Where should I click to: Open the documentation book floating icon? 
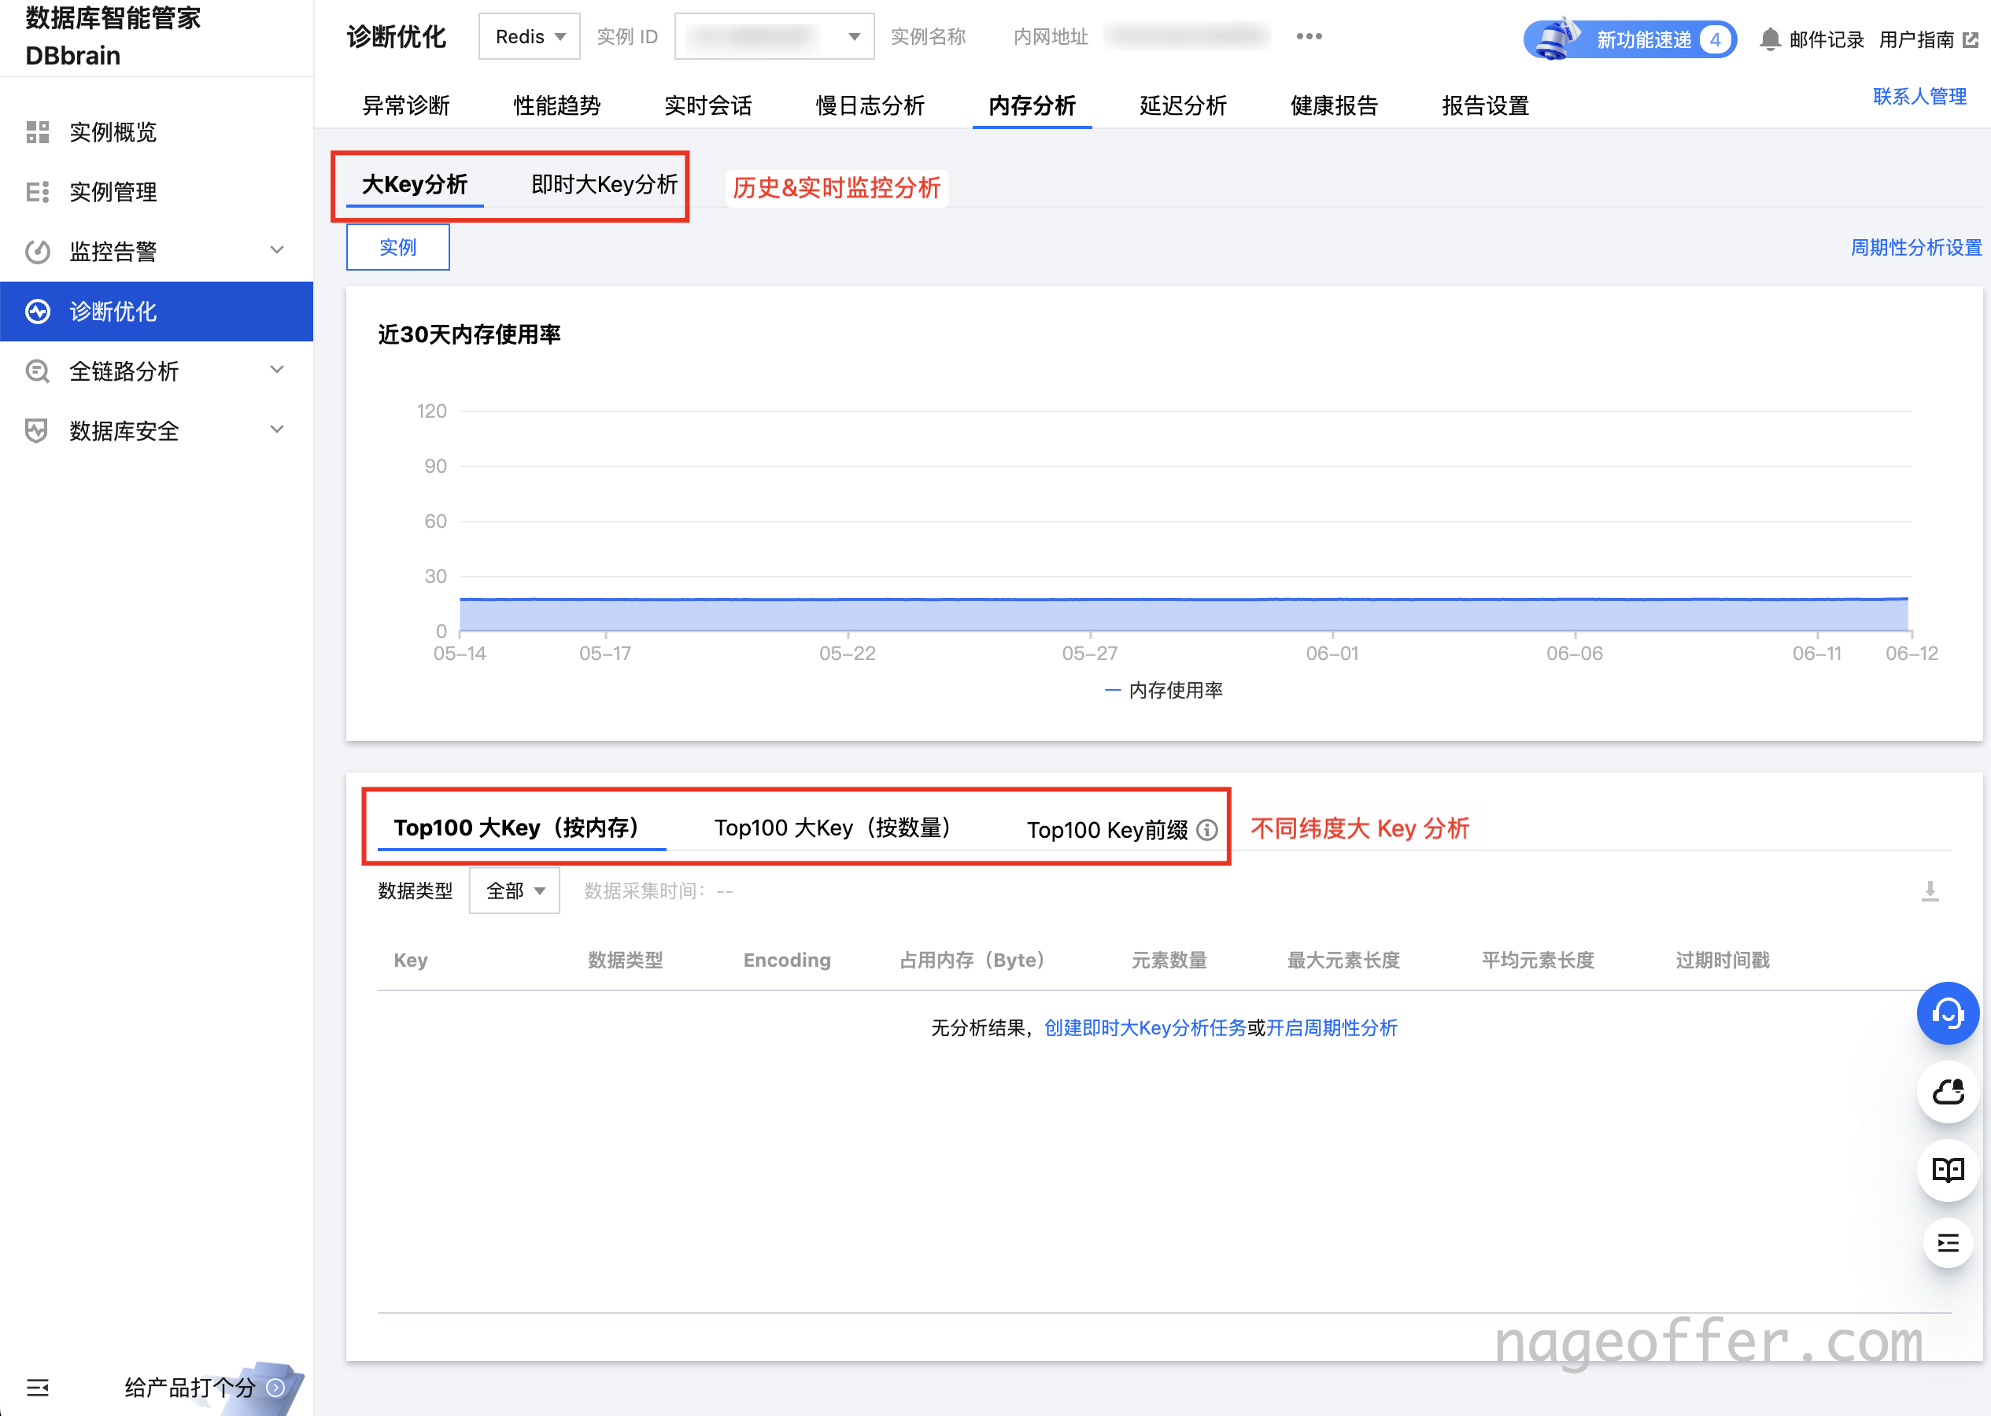click(x=1948, y=1170)
